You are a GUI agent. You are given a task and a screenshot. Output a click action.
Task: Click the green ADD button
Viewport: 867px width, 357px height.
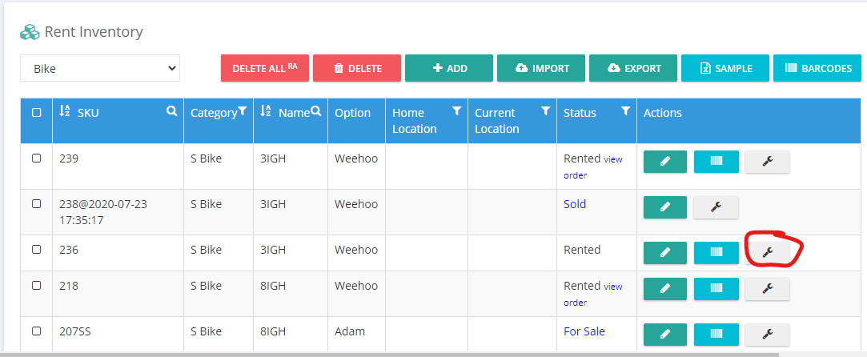pos(449,69)
